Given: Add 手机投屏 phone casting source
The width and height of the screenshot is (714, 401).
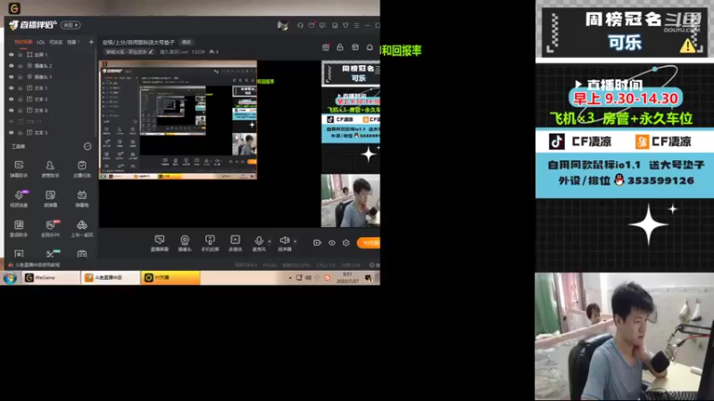Looking at the screenshot, I should [210, 243].
